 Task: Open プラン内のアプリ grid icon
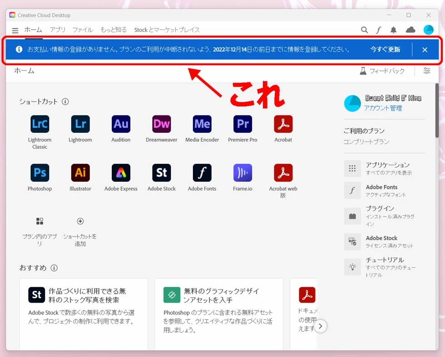[x=40, y=221]
